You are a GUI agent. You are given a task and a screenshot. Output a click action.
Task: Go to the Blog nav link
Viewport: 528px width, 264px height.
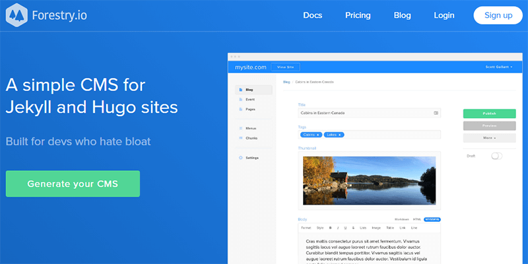point(402,15)
